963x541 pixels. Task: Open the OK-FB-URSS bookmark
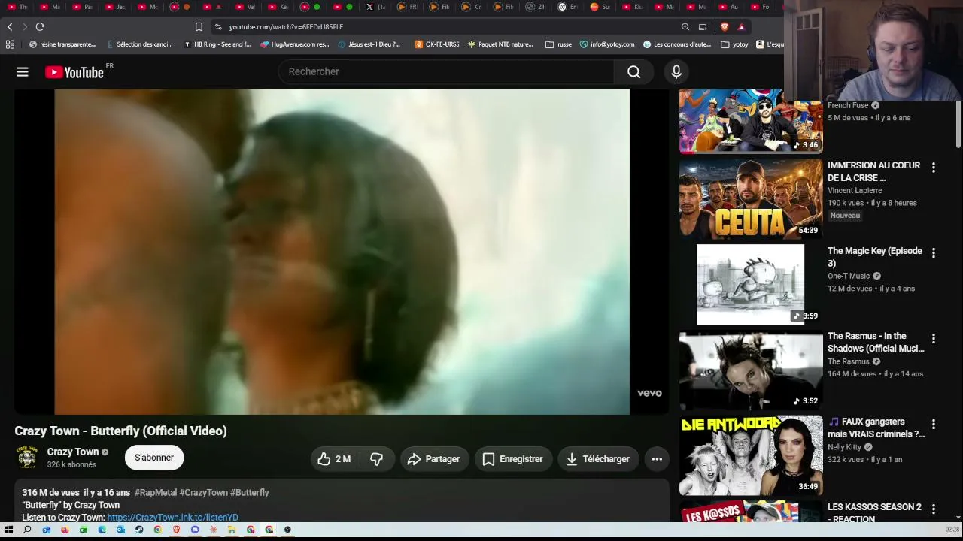click(437, 44)
